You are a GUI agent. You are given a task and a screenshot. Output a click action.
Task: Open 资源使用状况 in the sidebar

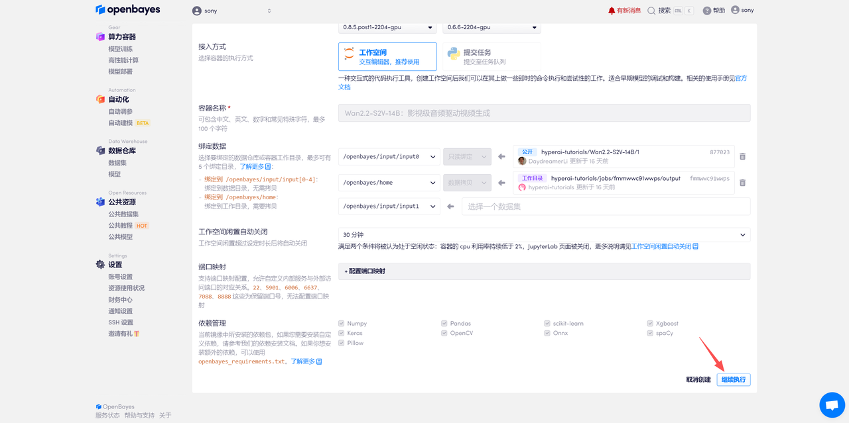(x=126, y=289)
